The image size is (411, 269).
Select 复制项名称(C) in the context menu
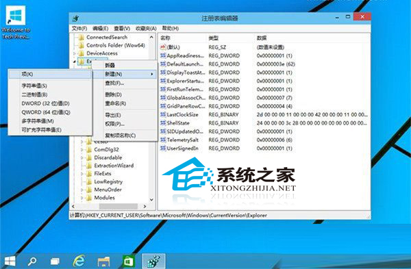[x=124, y=136]
